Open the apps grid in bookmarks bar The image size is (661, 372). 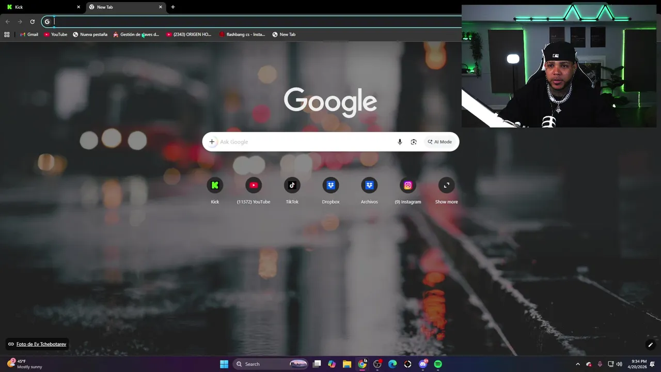(x=7, y=35)
